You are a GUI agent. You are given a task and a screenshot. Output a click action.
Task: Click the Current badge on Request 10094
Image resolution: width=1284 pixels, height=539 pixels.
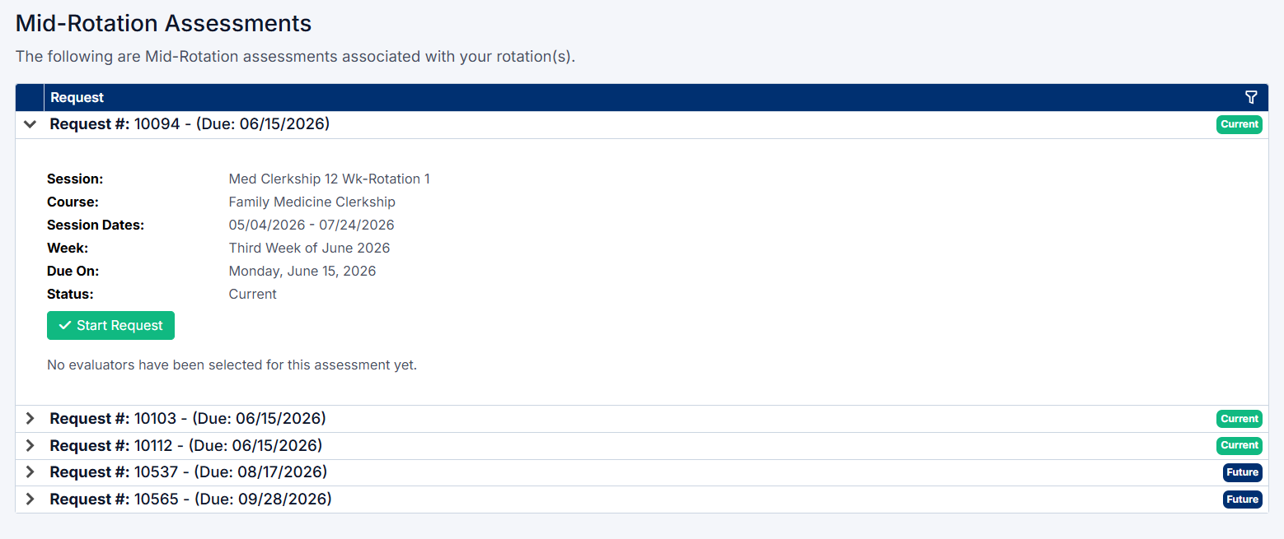(1239, 124)
